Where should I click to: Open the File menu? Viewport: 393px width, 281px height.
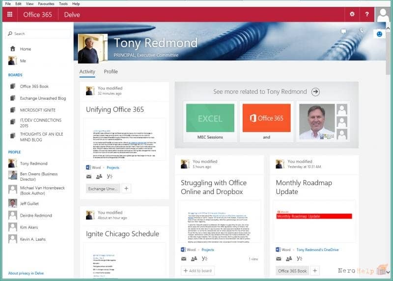8,4
